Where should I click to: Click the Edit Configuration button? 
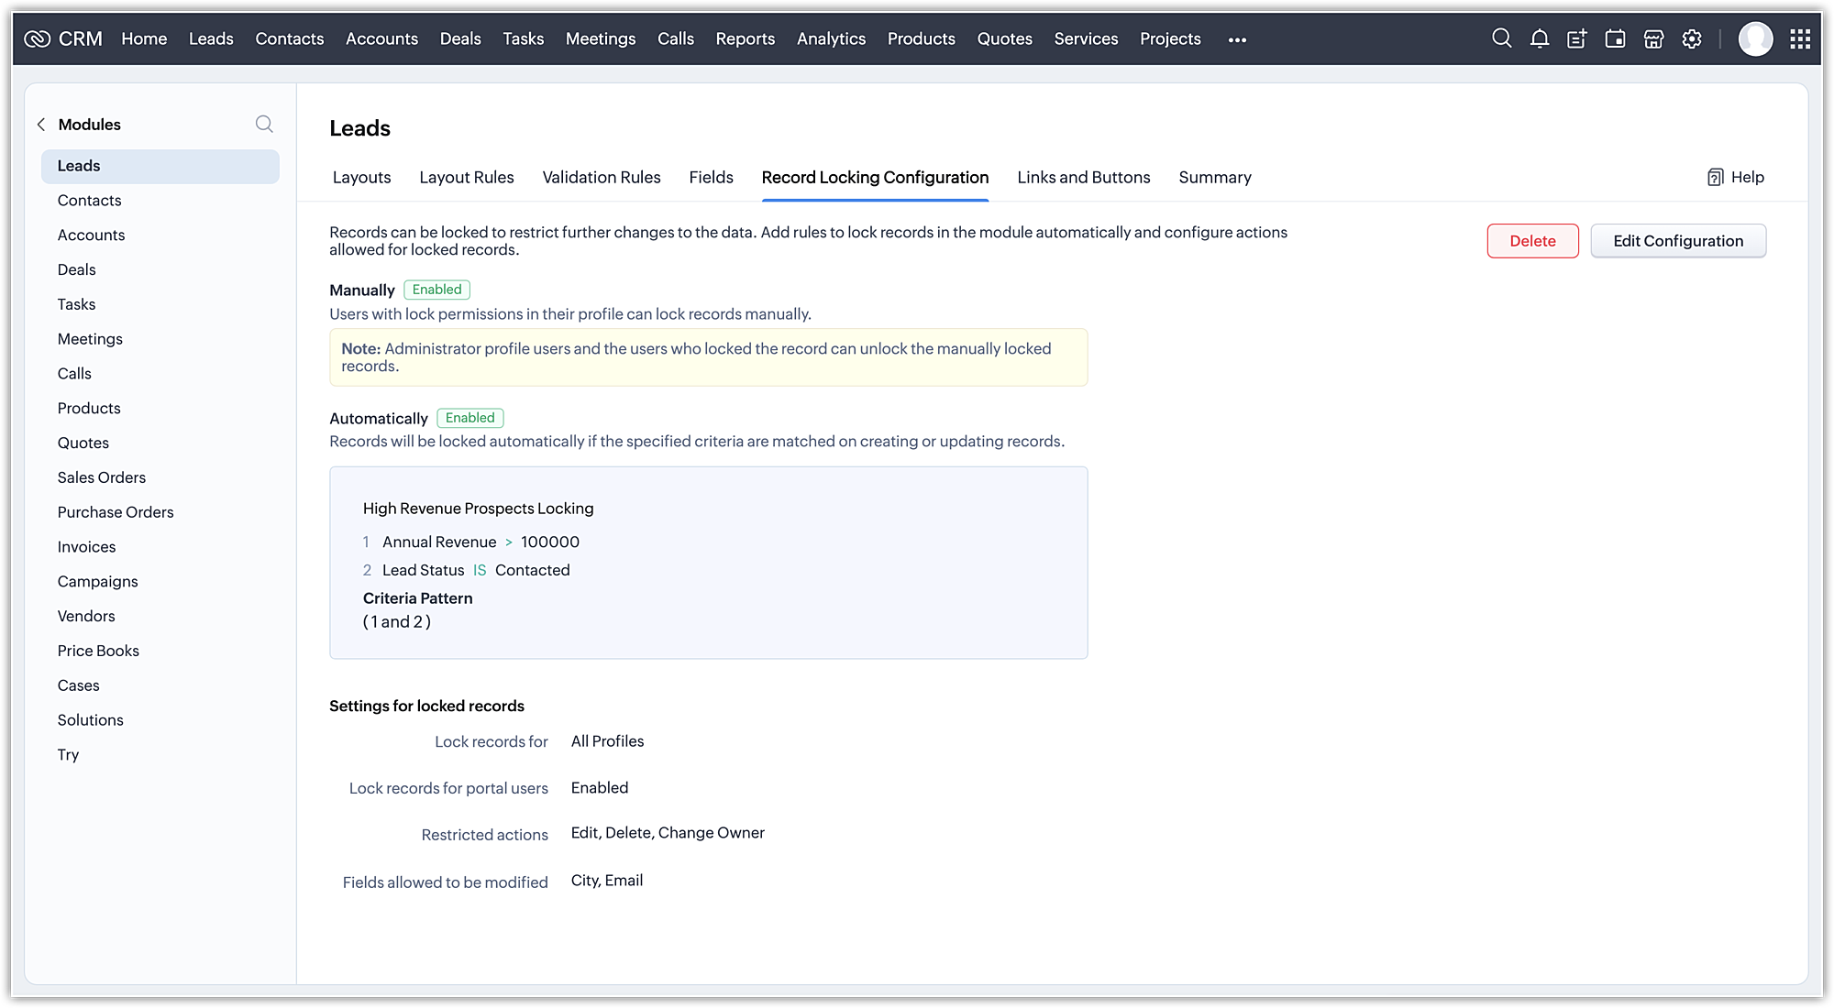1677,241
